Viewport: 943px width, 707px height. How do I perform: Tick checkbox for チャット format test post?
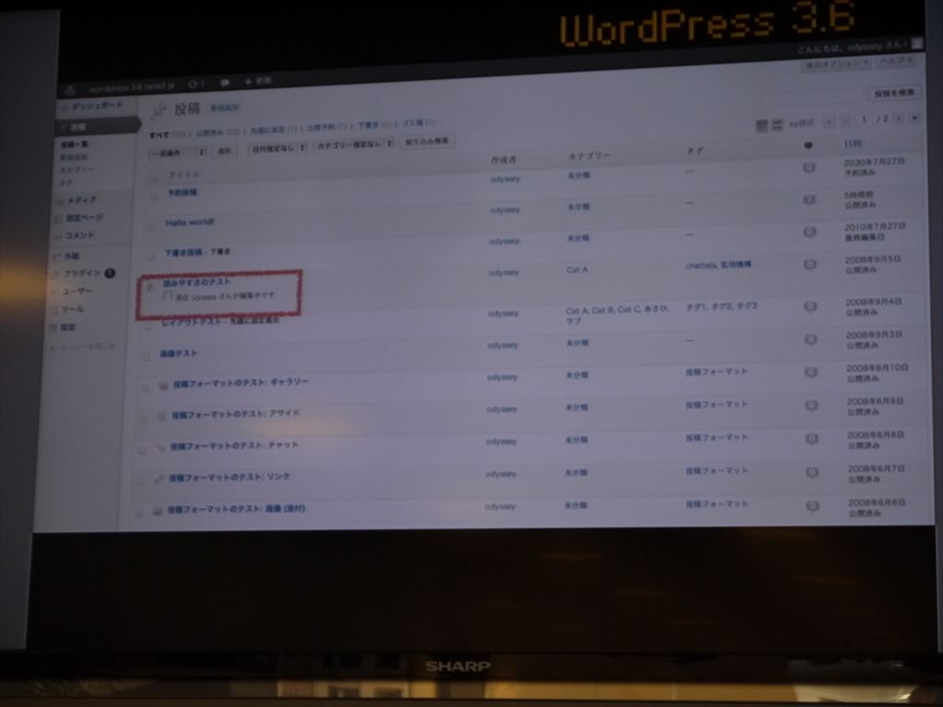click(x=142, y=449)
